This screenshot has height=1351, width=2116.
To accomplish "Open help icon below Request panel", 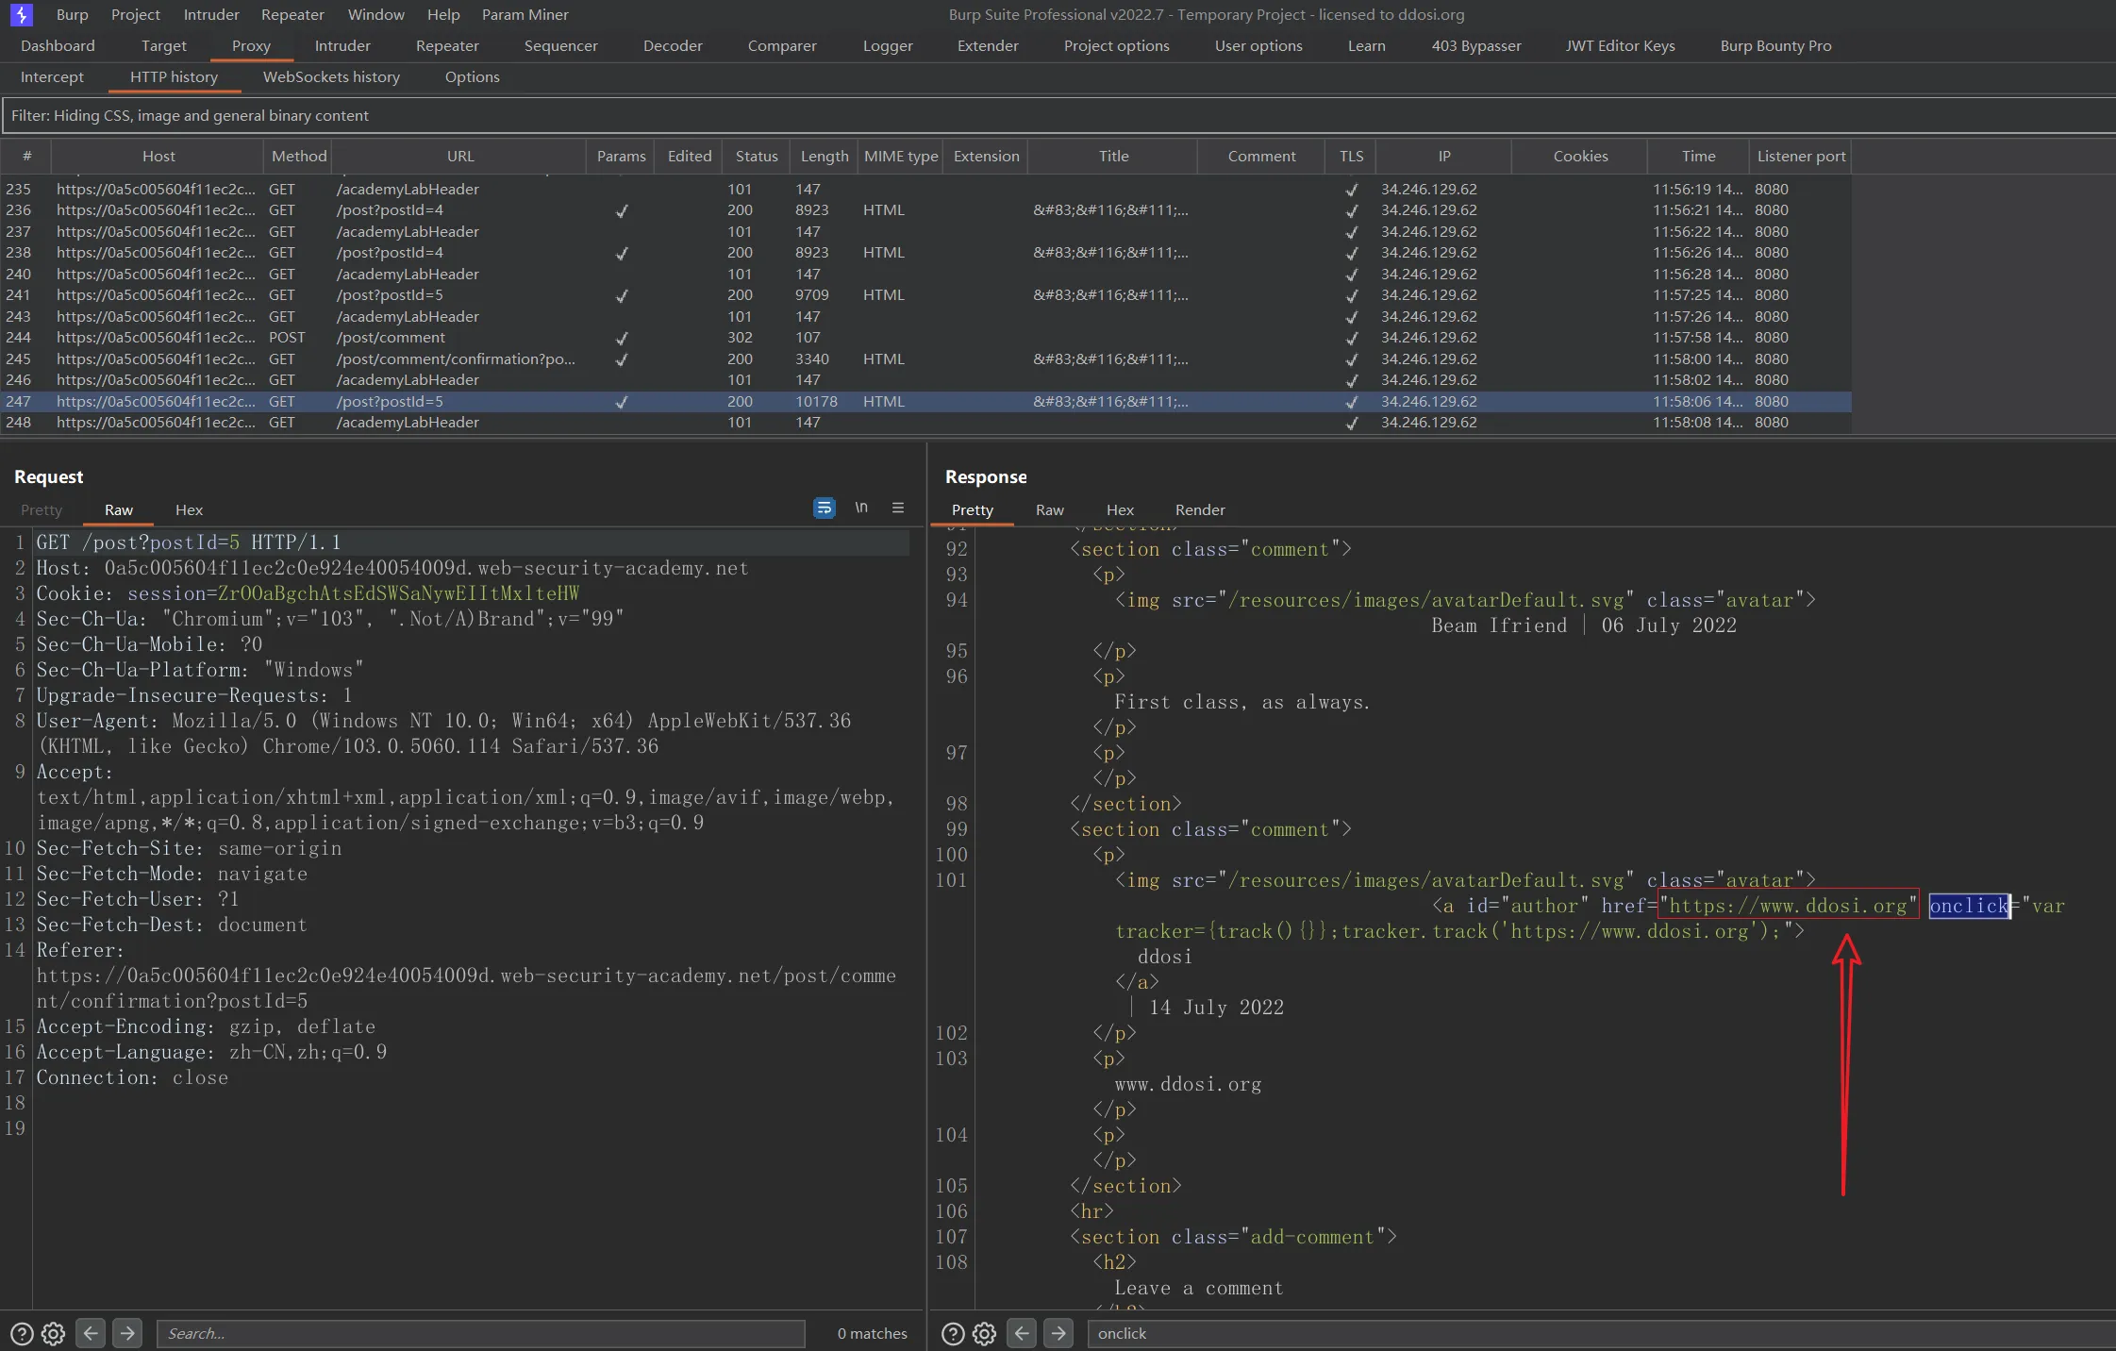I will coord(22,1333).
